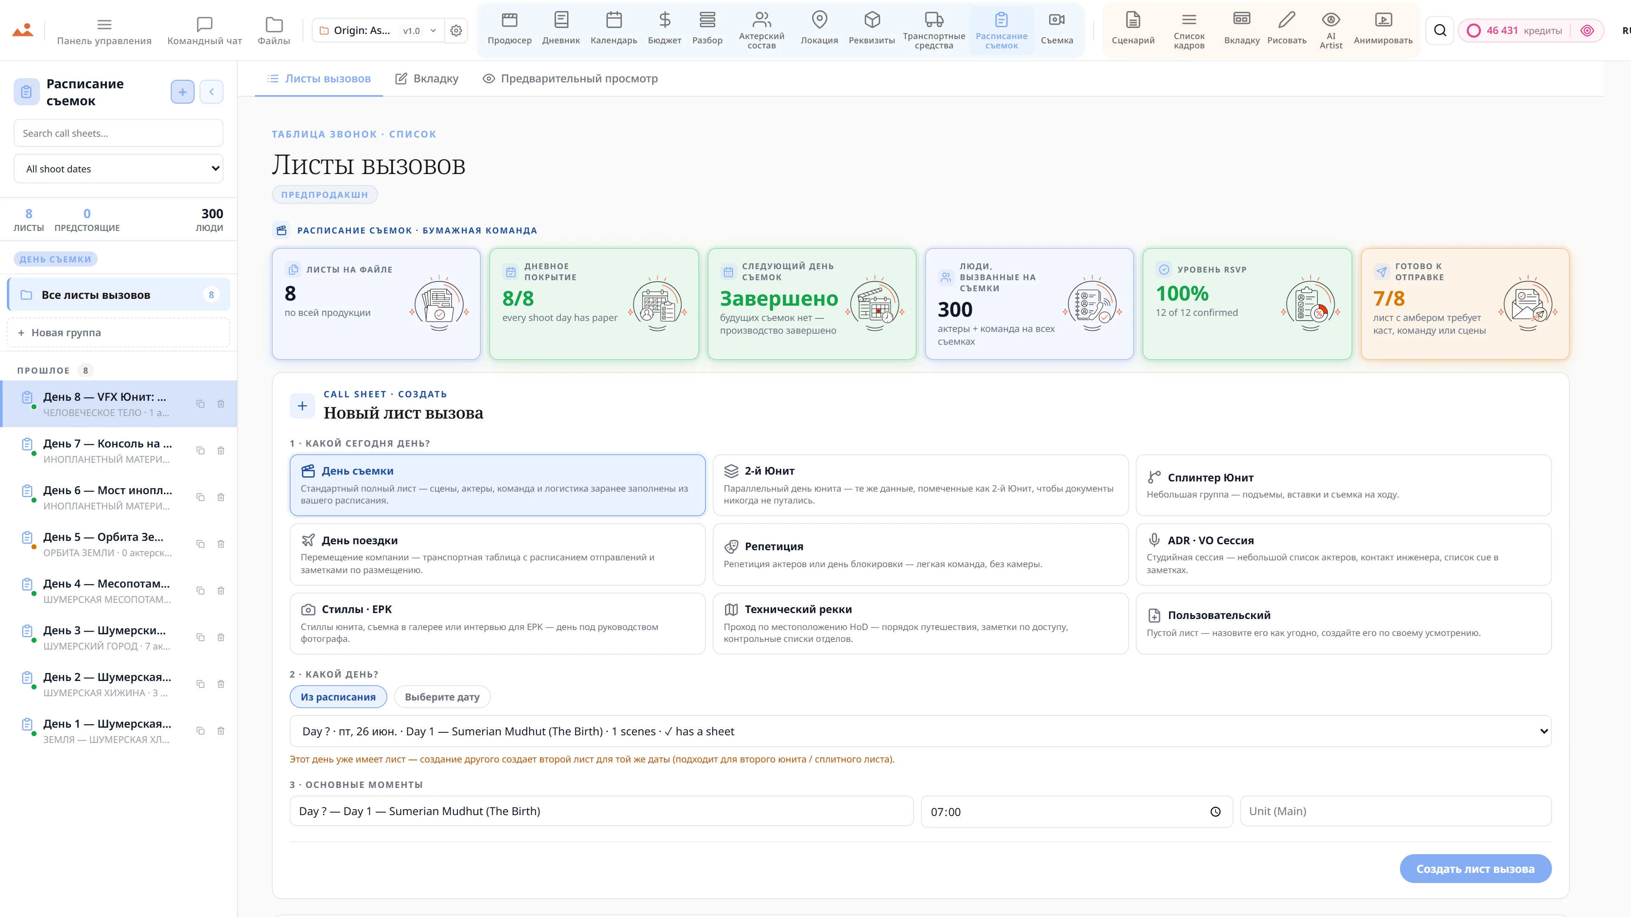Open project settings gear icon

(x=456, y=31)
